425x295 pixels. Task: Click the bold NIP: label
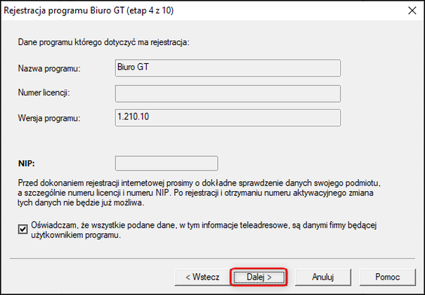pos(26,164)
